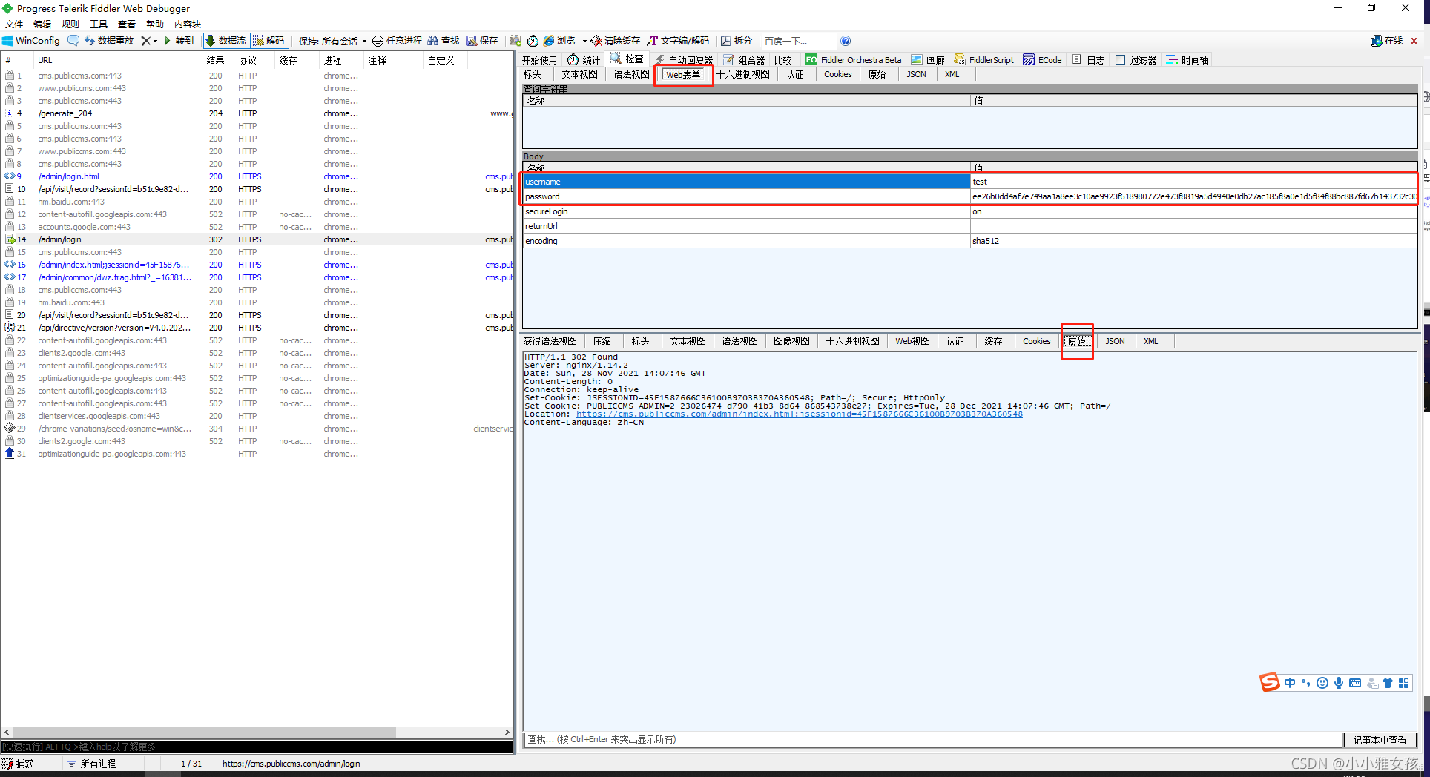Screen dimensions: 1430x777
Task: Click the QuickExec command box
Action: point(257,747)
